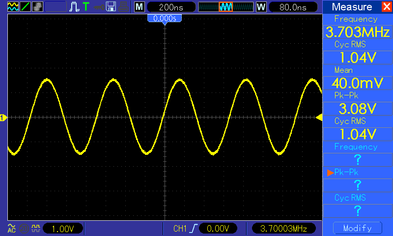This screenshot has width=393, height=236.
Task: Click the USB key icon
Action: pos(98,7)
